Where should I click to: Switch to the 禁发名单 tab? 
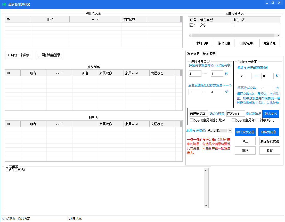pyautogui.click(x=209, y=53)
